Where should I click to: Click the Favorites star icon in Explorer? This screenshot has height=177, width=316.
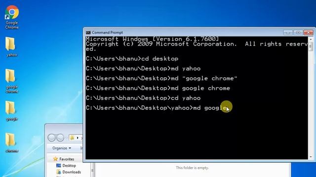click(x=55, y=159)
